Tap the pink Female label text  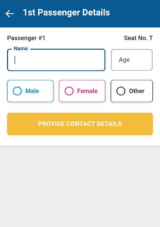pos(88,91)
